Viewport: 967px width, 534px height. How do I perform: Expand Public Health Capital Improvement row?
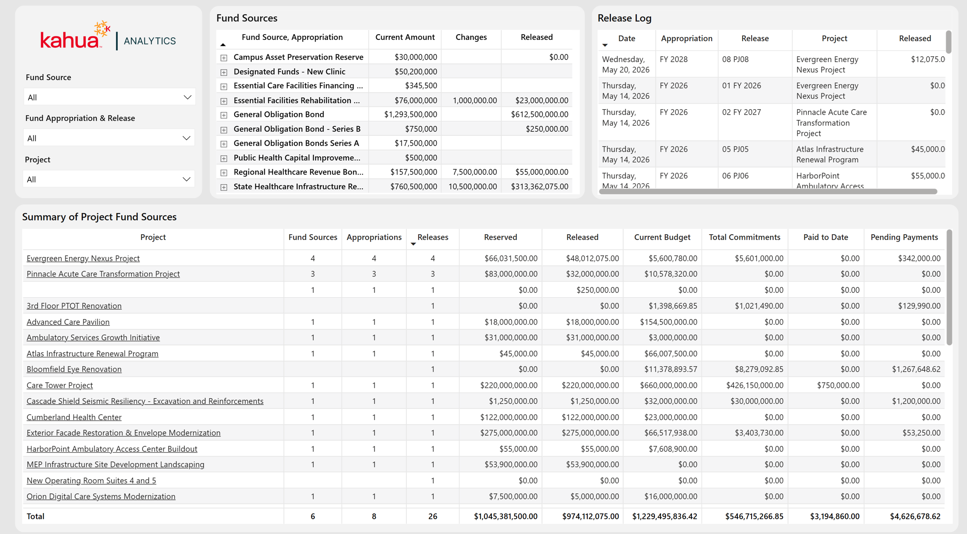pos(224,158)
